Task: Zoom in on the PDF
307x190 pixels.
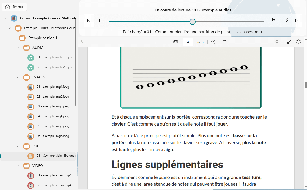Action: click(x=166, y=42)
